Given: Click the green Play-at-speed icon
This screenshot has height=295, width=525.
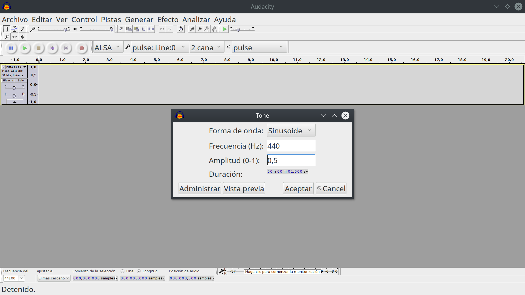Looking at the screenshot, I should pos(225,29).
